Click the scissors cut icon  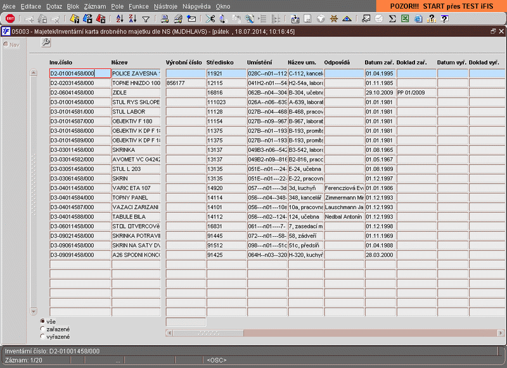[x=210, y=19]
